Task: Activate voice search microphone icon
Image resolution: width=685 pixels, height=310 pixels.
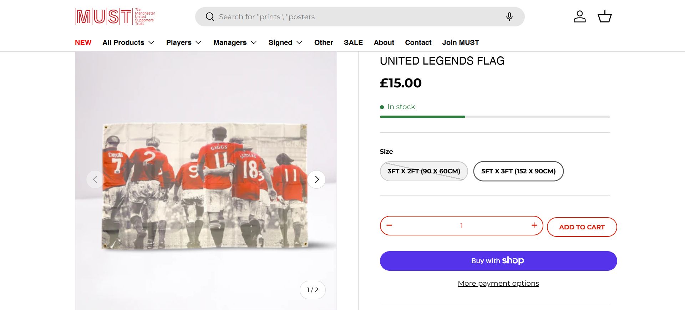Action: (x=509, y=17)
